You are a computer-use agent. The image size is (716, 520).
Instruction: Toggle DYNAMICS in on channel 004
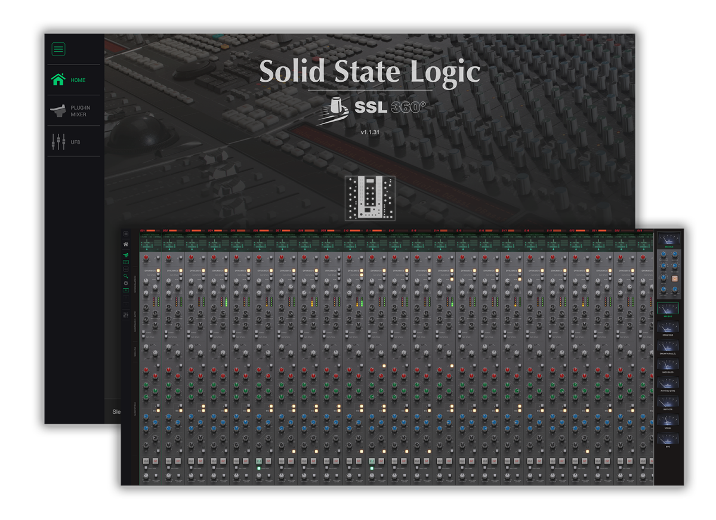pyautogui.click(x=226, y=270)
